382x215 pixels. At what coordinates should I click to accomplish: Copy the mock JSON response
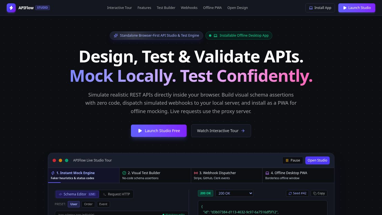(x=319, y=193)
